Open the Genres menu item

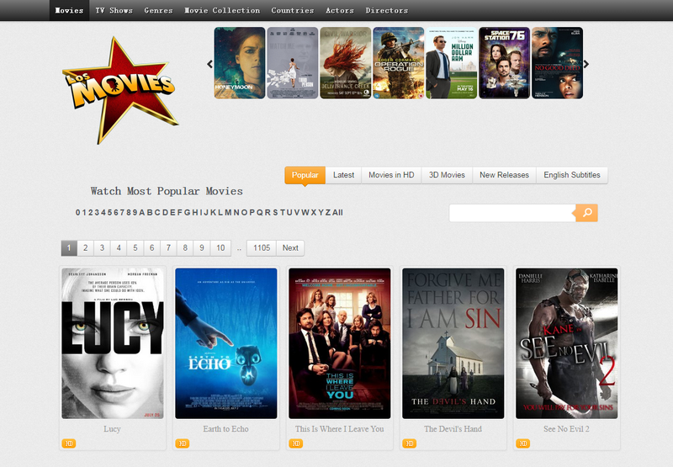pos(158,10)
